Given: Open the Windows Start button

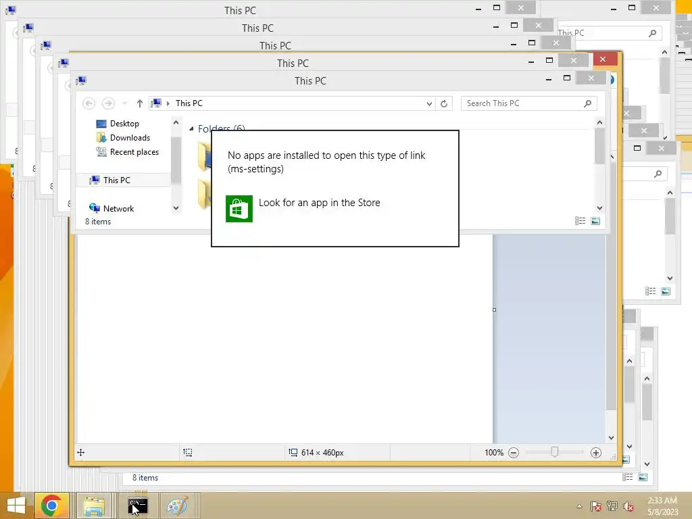Looking at the screenshot, I should (x=16, y=505).
